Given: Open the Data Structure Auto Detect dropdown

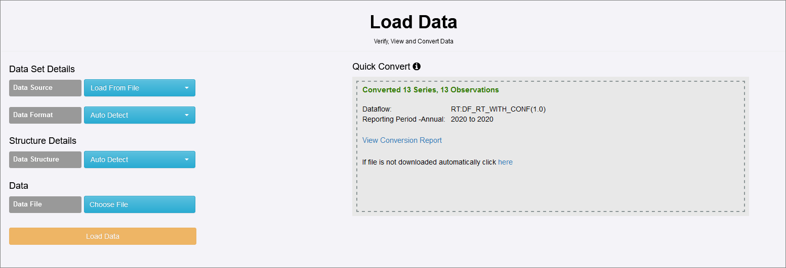Looking at the screenshot, I should [x=139, y=159].
